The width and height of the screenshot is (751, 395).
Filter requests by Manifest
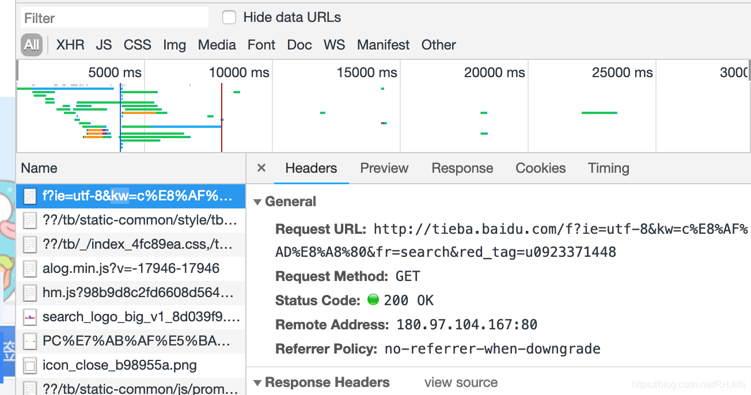click(x=383, y=45)
